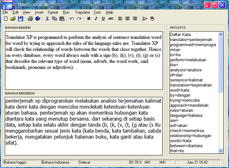The image size is (229, 168).
Task: Click inside the Bahasa Indonesia text box
Action: click(x=84, y=126)
